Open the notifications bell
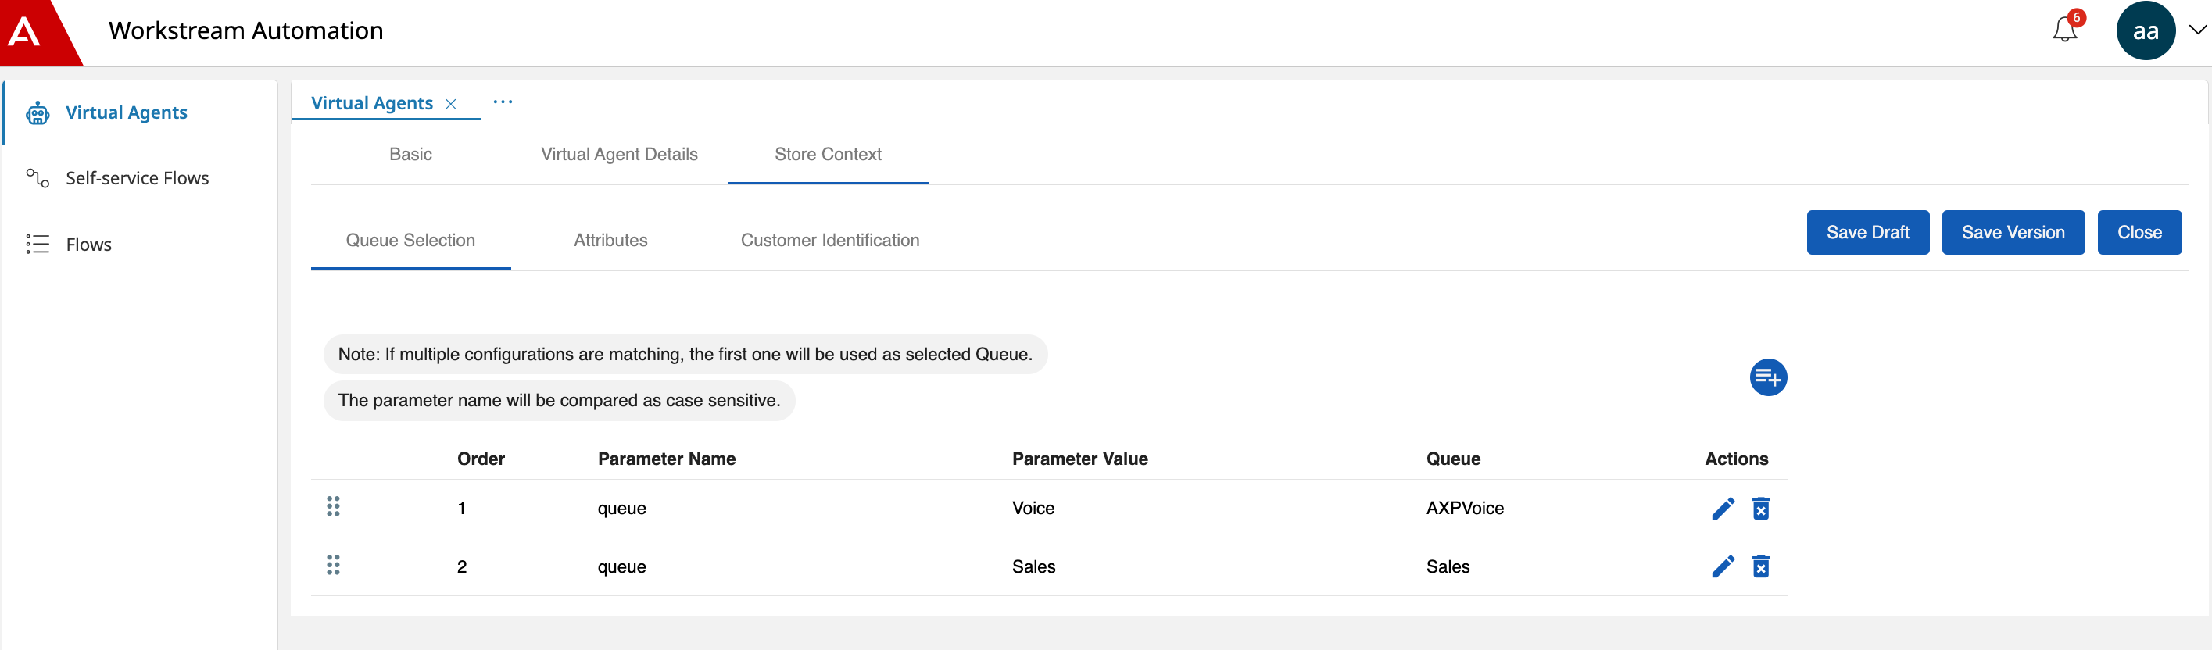2212x650 pixels. [2065, 30]
